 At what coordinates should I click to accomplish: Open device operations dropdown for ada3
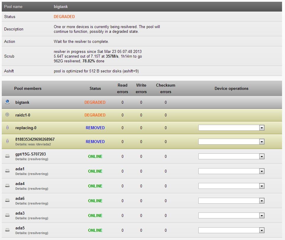231,215
